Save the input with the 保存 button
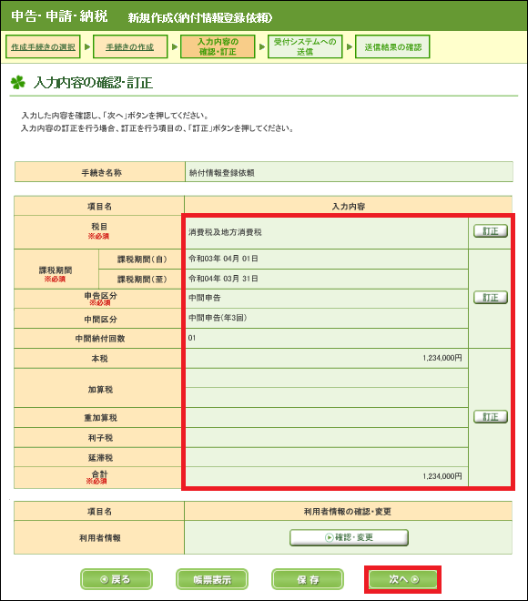This screenshot has width=528, height=601. (x=308, y=579)
